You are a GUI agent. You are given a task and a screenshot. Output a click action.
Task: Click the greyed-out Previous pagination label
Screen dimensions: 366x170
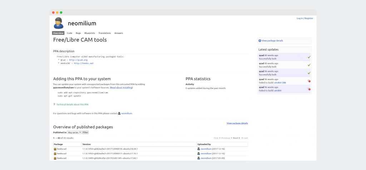pos(226,138)
